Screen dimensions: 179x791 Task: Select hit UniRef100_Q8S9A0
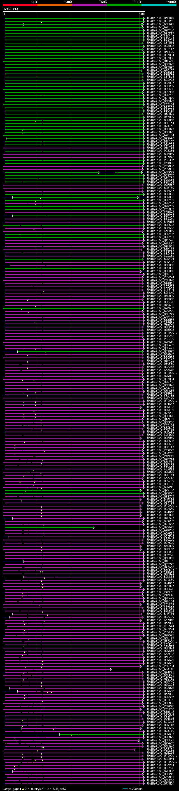click(x=161, y=92)
